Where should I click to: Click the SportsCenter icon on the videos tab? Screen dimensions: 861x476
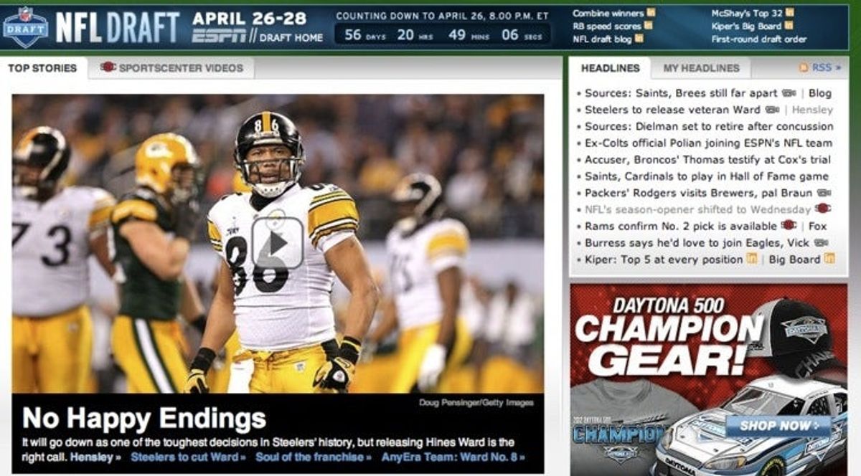108,67
